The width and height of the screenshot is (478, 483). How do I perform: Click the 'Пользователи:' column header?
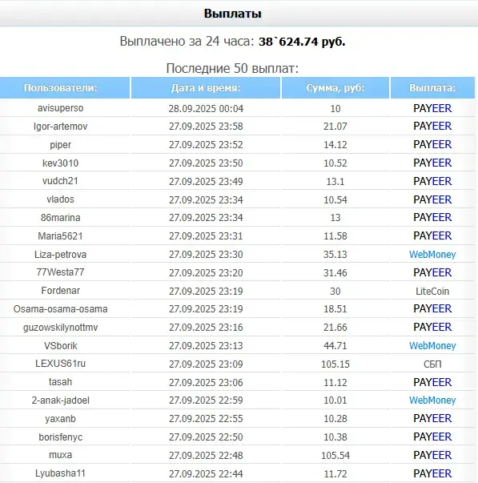coord(64,88)
